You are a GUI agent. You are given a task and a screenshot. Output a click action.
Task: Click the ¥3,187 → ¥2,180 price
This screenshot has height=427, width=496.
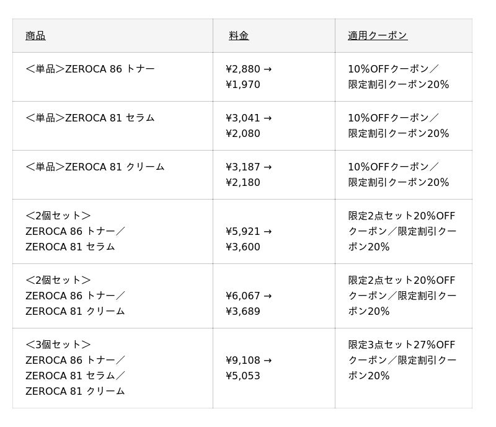pos(249,175)
